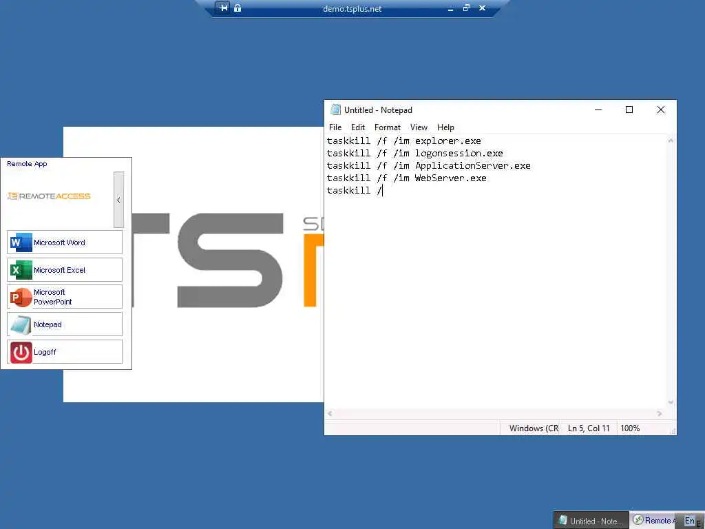Click demo.tsplus.net title in connection bar
Viewport: 705px width, 529px height.
[352, 8]
